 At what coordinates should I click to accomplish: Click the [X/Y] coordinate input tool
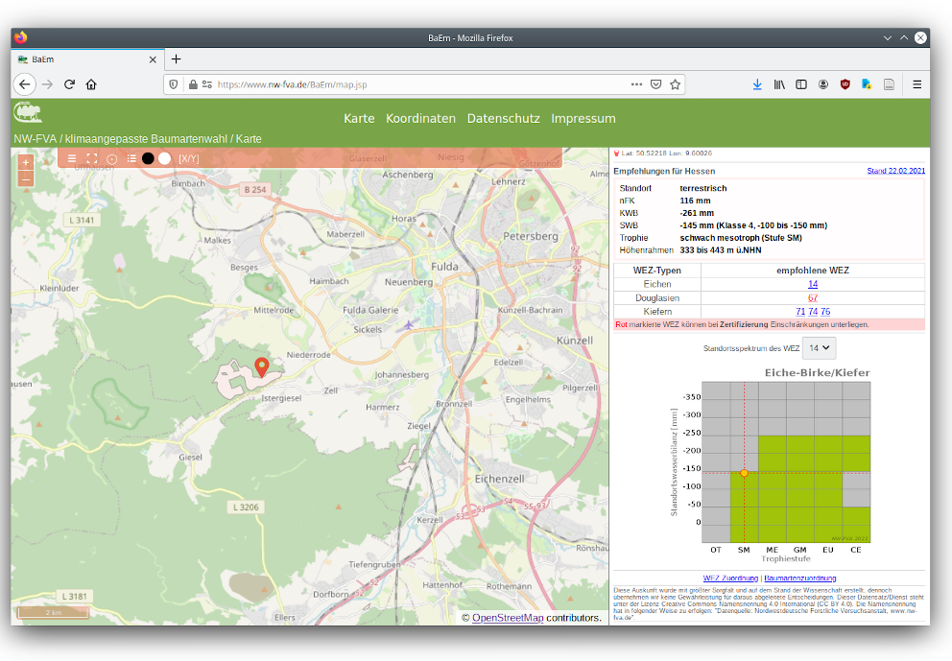click(189, 158)
